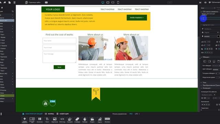Open the 'Страницы сайта' site pages button
Screen dimensions: 220x124
coord(33,2)
